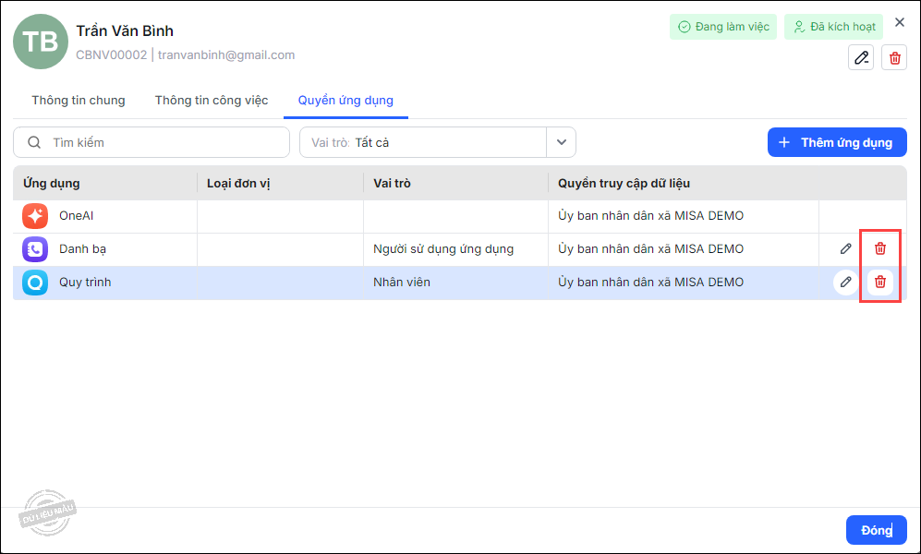Switch to the Thông tin chung tab
Screen dimensions: 921x554
(79, 101)
